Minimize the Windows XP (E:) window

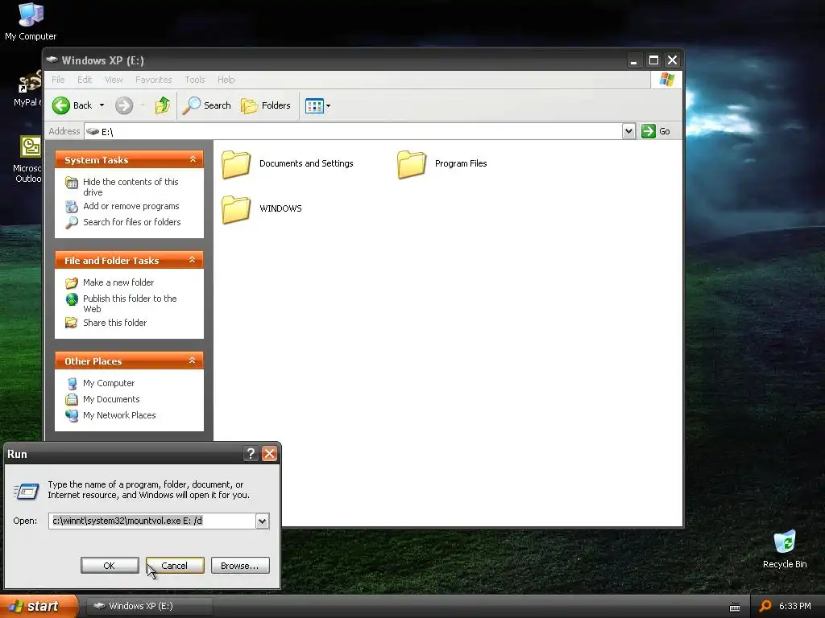[x=634, y=60]
